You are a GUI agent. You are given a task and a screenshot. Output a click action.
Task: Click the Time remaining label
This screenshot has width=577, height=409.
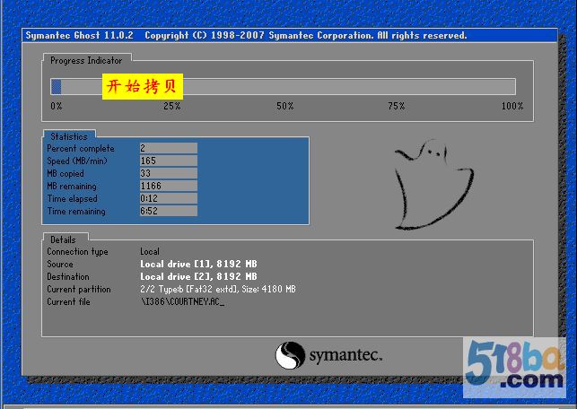(76, 211)
